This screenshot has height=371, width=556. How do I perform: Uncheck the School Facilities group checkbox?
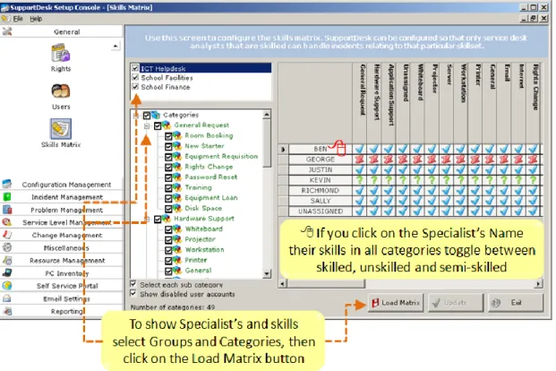tap(135, 77)
